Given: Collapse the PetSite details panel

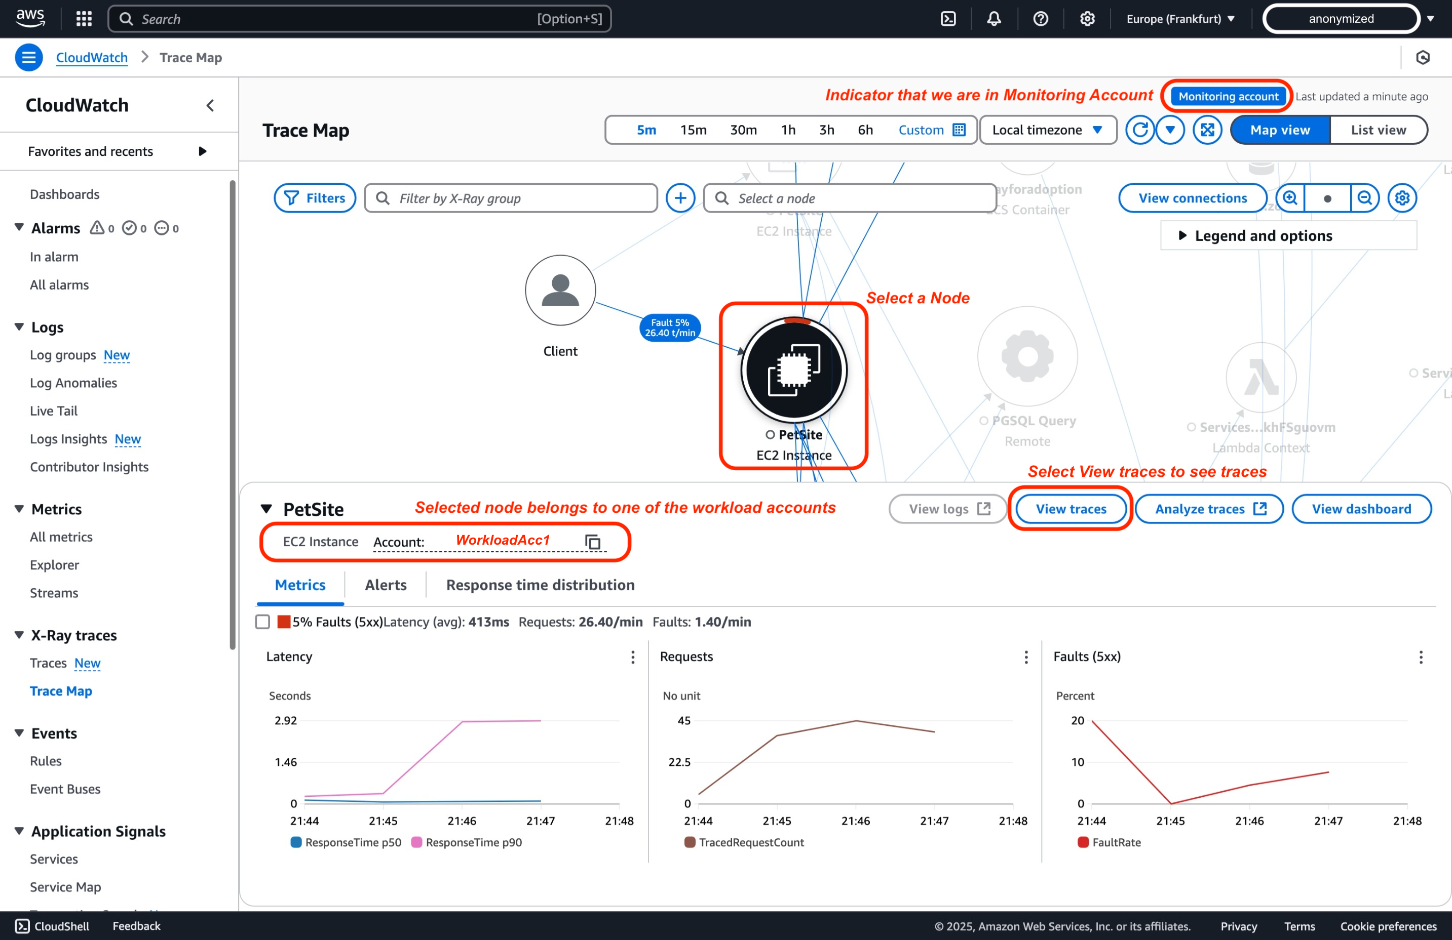Looking at the screenshot, I should [x=266, y=508].
